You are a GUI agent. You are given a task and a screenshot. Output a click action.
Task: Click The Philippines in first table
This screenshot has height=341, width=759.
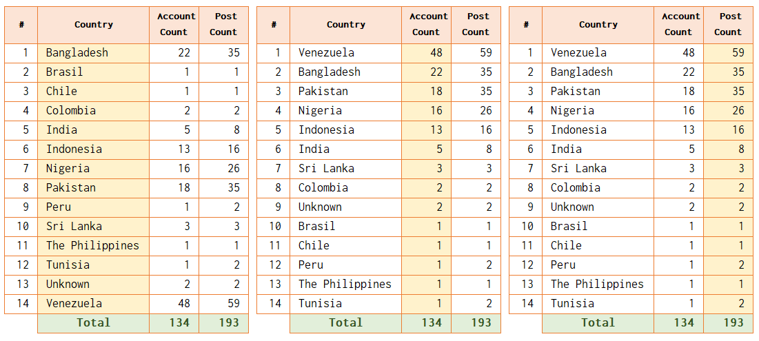point(94,246)
